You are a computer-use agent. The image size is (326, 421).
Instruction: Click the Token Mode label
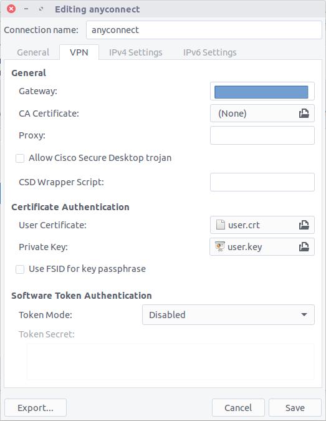[x=46, y=315]
